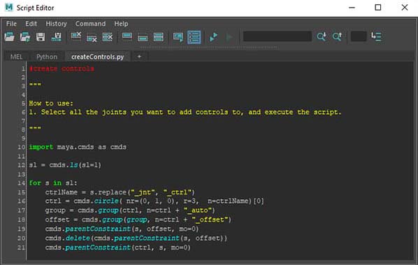418x265 pixels.
Task: Click line number 10 in the gutter
Action: coord(22,147)
